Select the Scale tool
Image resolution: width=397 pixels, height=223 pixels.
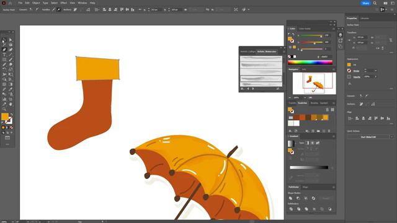pos(11,69)
